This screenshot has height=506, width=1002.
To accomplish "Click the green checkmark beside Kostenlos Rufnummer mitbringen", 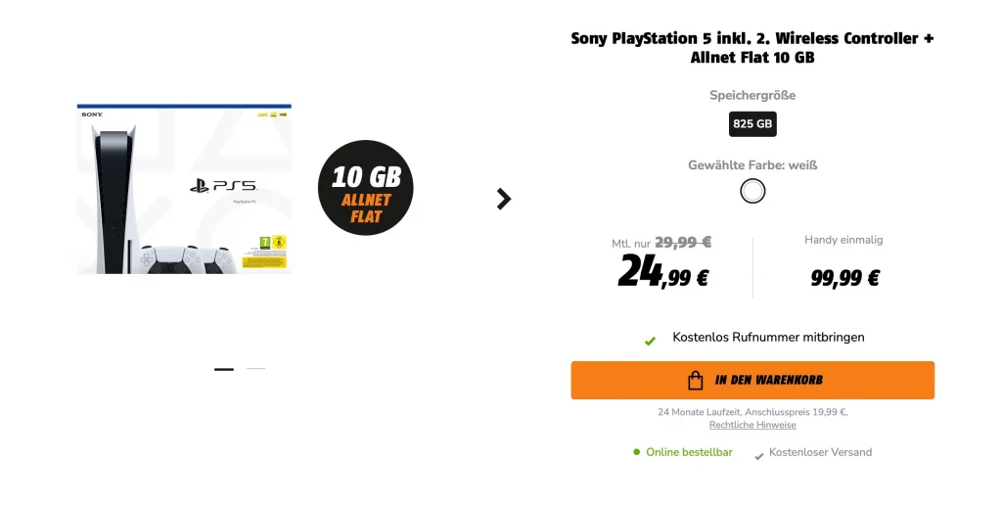I will coord(650,341).
